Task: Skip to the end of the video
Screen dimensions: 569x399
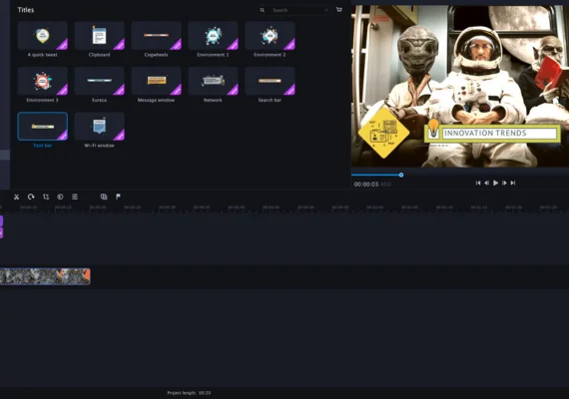Action: point(513,183)
